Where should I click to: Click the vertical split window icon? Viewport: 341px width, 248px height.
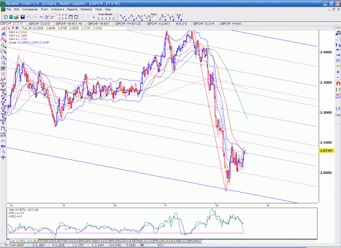[76, 17]
